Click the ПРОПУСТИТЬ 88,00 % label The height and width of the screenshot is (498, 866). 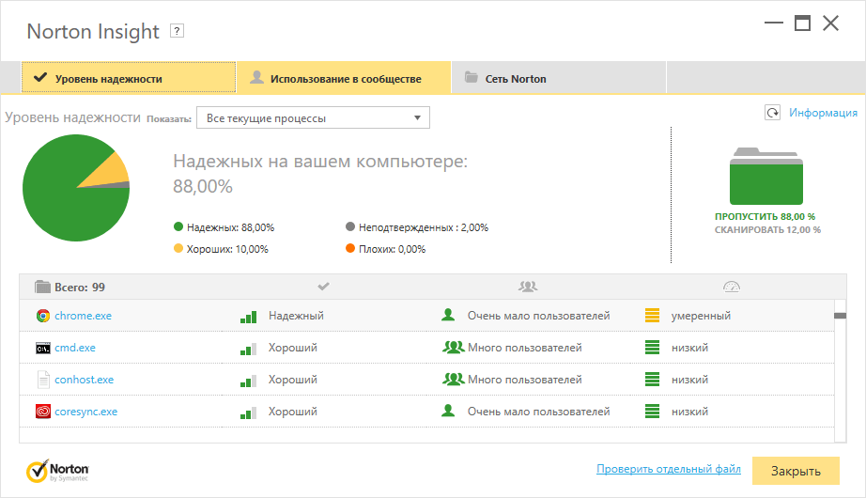pos(765,217)
